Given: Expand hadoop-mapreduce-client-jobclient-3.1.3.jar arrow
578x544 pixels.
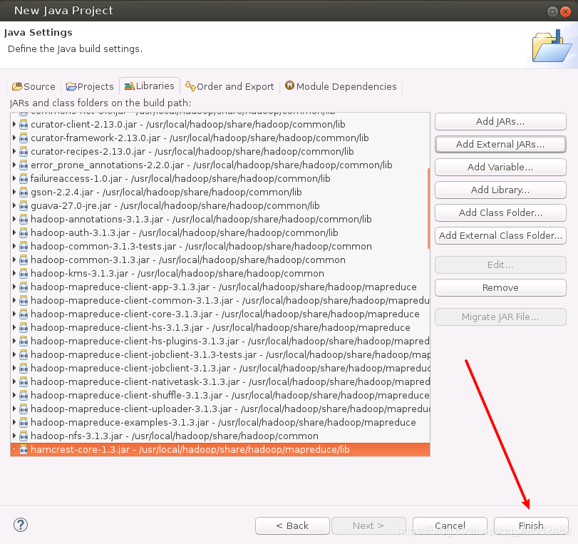Looking at the screenshot, I should [x=14, y=368].
